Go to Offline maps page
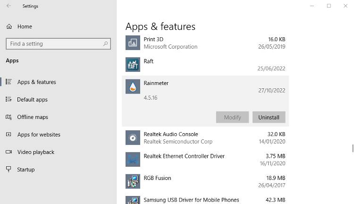This screenshot has width=354, height=204. pyautogui.click(x=33, y=117)
